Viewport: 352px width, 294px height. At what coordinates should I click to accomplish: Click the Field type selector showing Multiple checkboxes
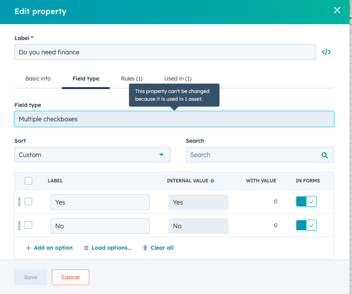(174, 119)
